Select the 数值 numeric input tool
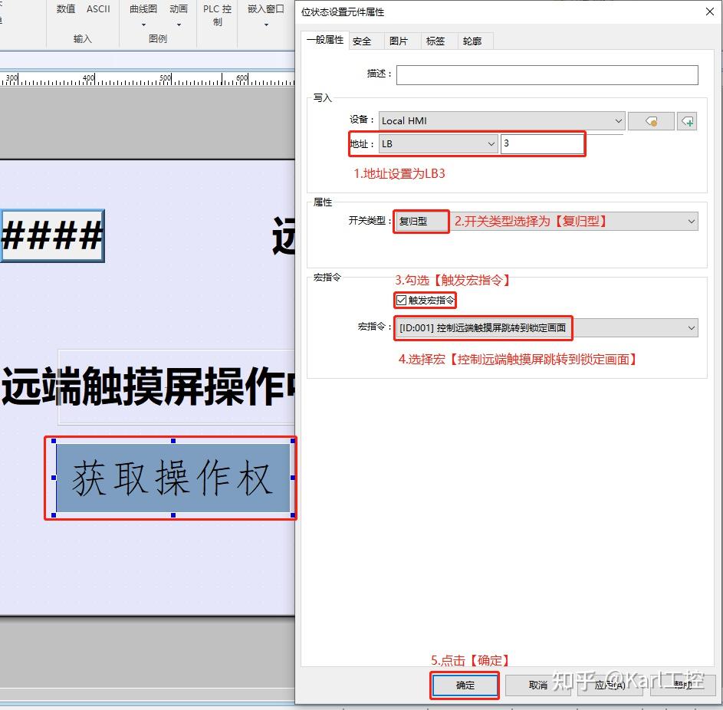The image size is (723, 710). click(x=65, y=9)
